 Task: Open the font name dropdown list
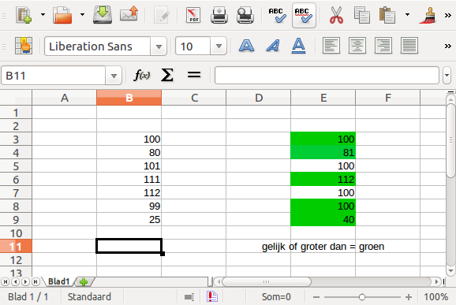(x=159, y=46)
